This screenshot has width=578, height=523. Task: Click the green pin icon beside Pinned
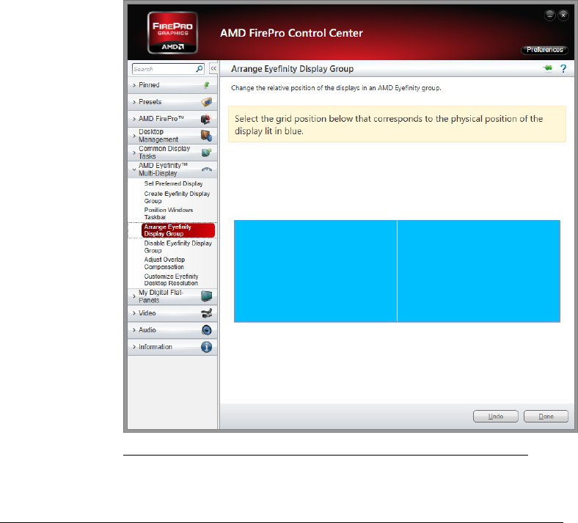tap(206, 85)
